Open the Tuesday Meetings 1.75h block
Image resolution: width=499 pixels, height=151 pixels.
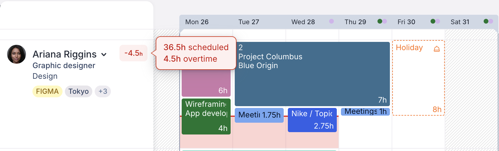[x=259, y=115]
